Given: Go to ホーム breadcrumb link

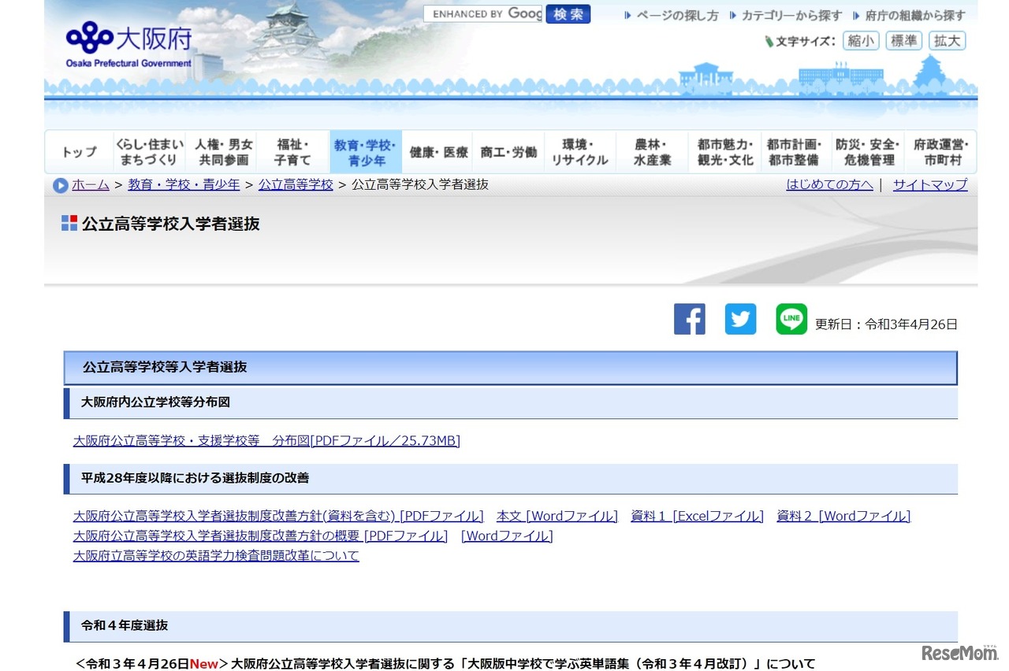Looking at the screenshot, I should pyautogui.click(x=91, y=185).
